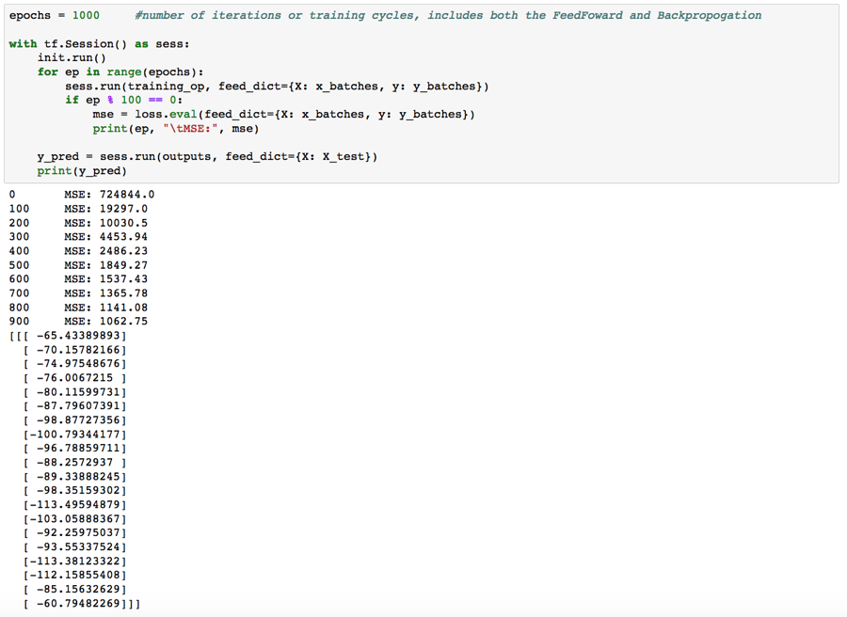Screen dimensions: 847x617
Task: Click the prediction value -100.79344177
Action: tap(74, 434)
